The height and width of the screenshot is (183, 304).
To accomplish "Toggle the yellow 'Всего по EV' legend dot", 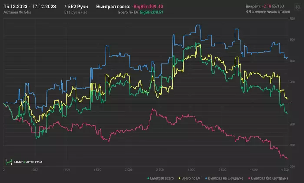I will click(179, 178).
